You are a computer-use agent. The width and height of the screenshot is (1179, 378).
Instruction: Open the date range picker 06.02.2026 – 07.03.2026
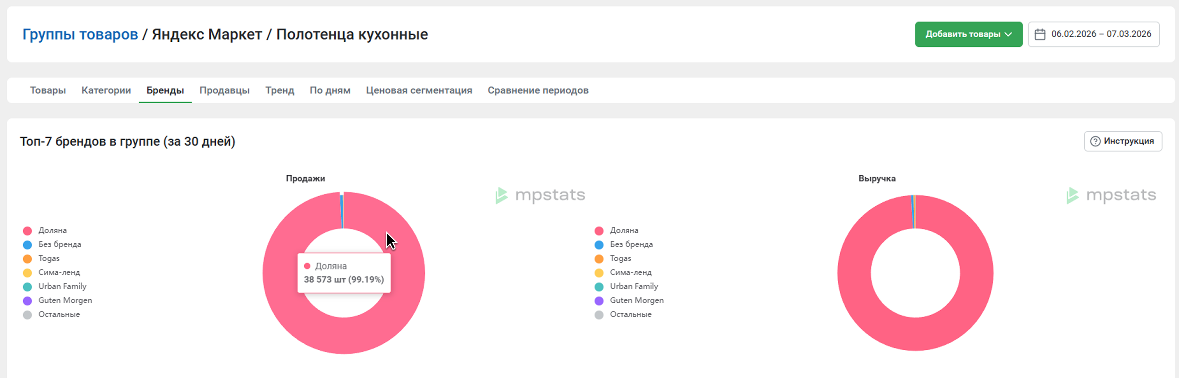[1101, 34]
